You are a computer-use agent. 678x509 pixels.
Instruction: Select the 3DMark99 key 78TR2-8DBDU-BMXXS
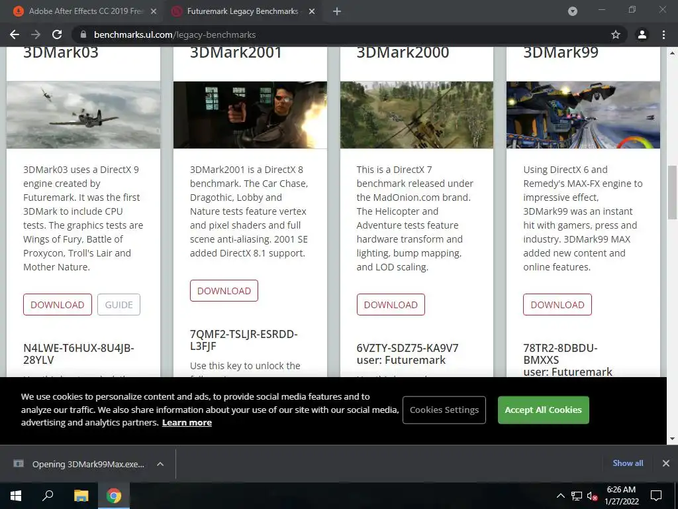560,354
